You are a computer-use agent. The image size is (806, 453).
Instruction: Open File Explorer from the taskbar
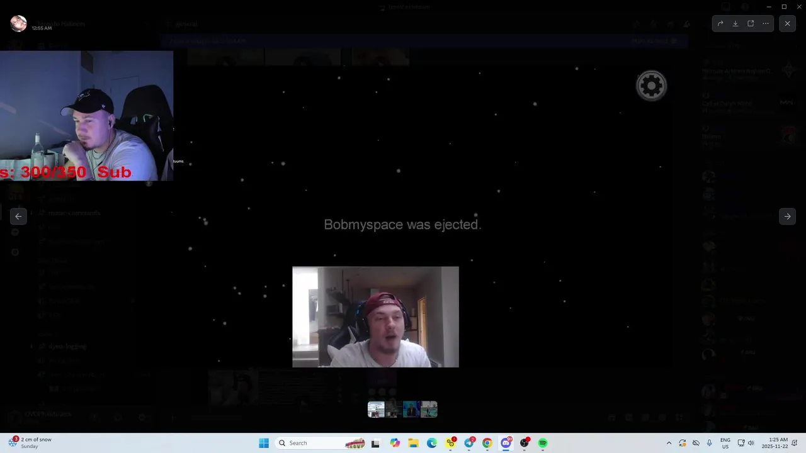tap(413, 443)
